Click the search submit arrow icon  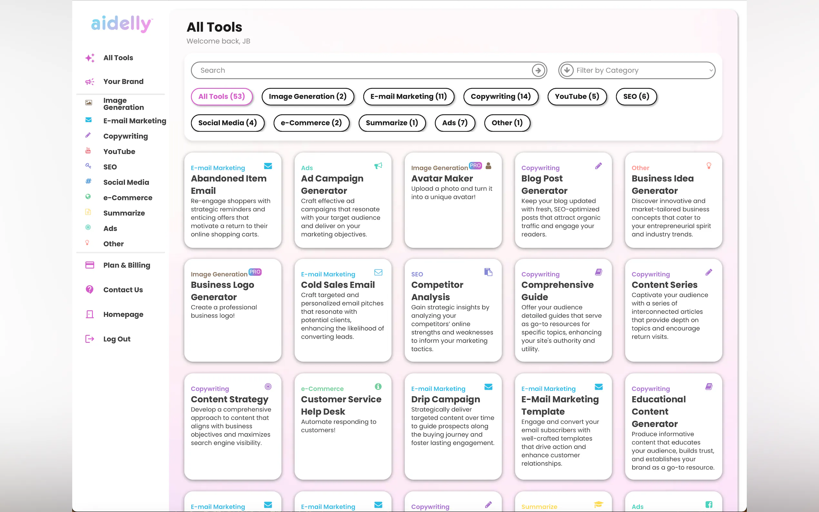538,70
